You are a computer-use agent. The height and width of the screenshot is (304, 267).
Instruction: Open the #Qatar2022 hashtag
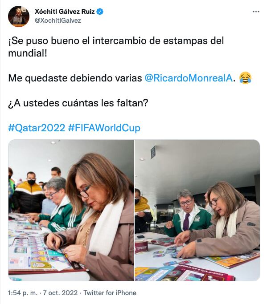tap(37, 128)
